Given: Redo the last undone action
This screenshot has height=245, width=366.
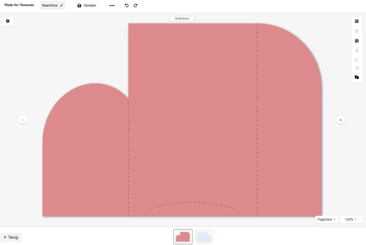Looking at the screenshot, I should coord(135,6).
